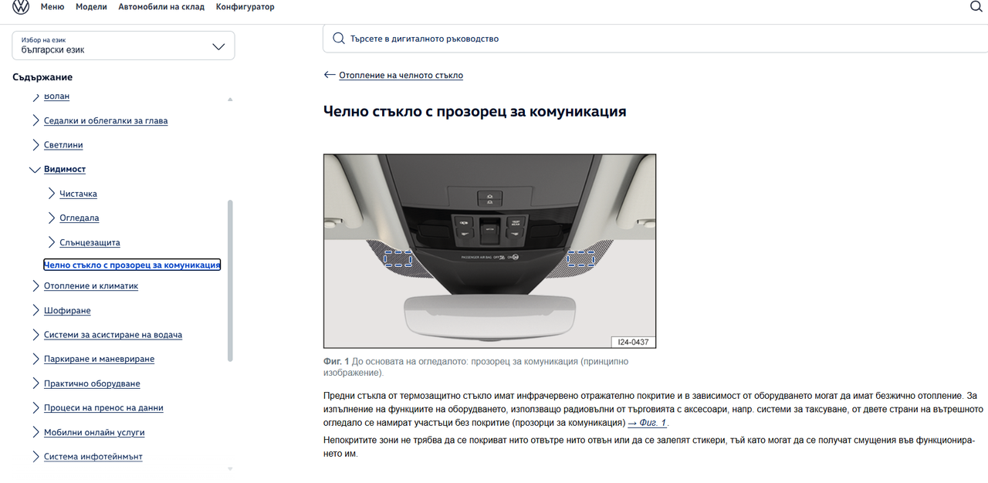Click sidebar scroll down arrow
Viewport: 988px width, 483px height.
[x=230, y=468]
